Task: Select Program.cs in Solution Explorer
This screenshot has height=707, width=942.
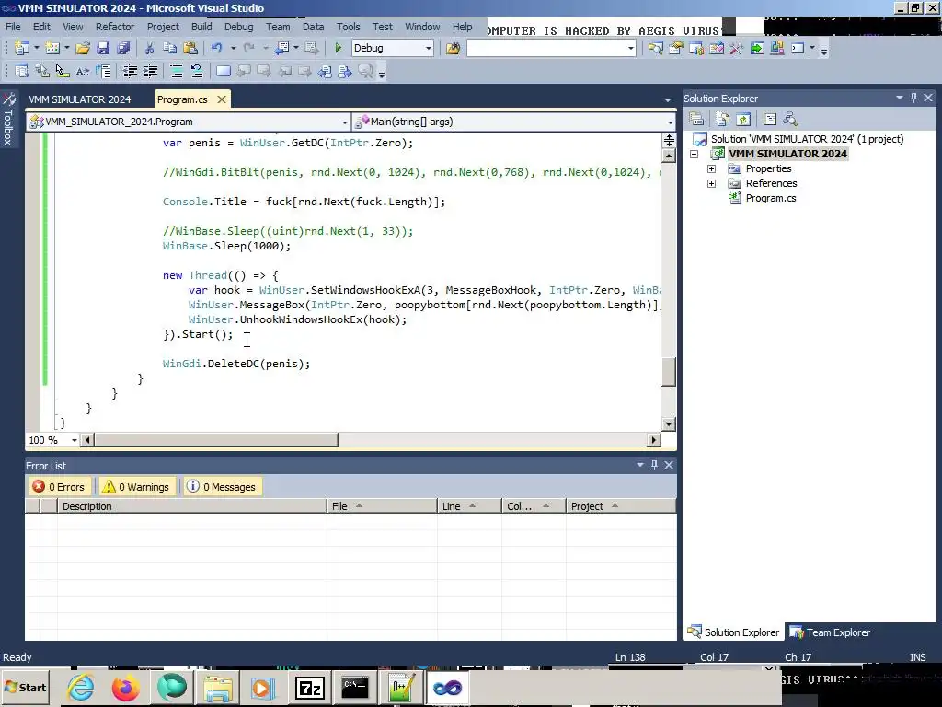Action: (x=771, y=199)
